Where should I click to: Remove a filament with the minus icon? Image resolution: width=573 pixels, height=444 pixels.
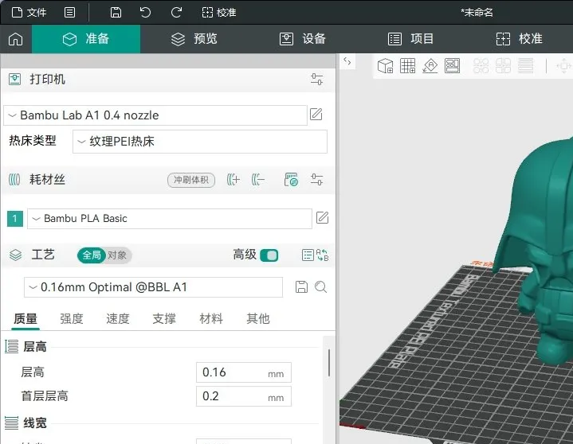[x=258, y=180]
